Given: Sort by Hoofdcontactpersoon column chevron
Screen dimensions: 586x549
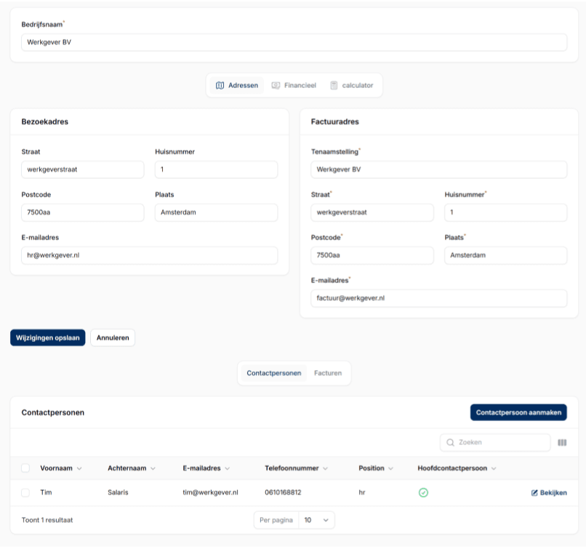Looking at the screenshot, I should [494, 468].
